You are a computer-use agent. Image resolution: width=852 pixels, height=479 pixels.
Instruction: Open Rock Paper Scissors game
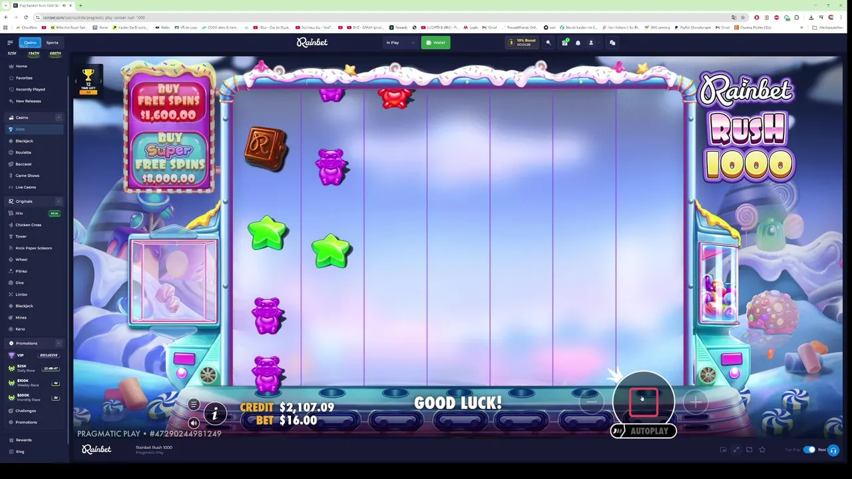(x=33, y=248)
